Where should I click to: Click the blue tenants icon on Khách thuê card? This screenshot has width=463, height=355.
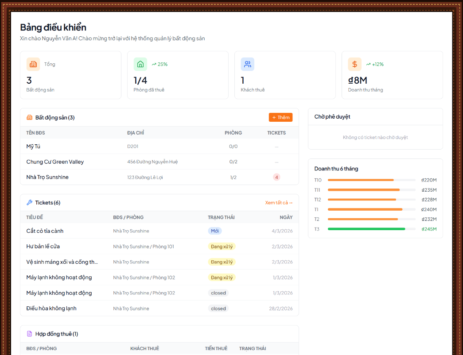coord(247,64)
